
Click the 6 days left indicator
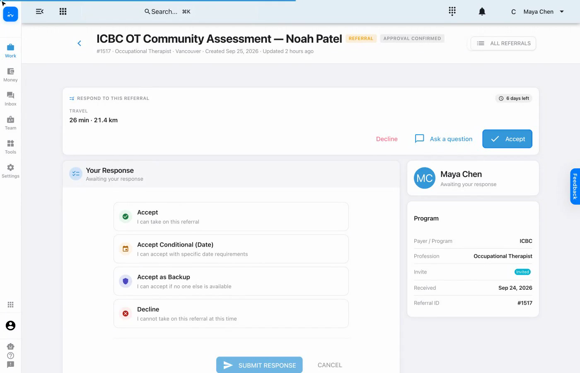tap(514, 99)
